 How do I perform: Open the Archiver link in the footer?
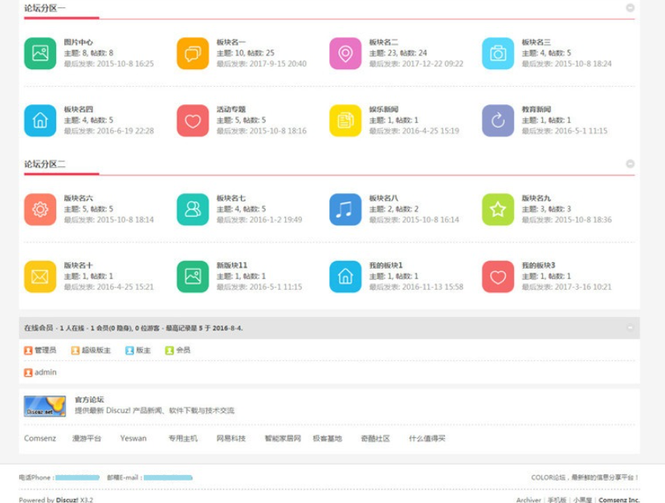(528, 500)
